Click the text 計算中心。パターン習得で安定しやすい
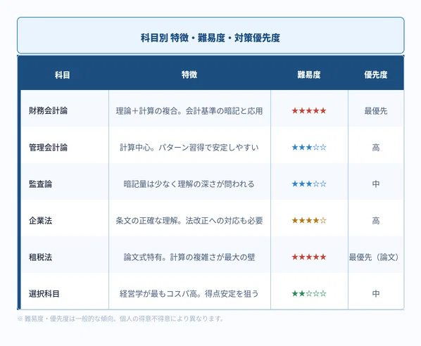Viewport: 421px width, 346px height. point(189,148)
